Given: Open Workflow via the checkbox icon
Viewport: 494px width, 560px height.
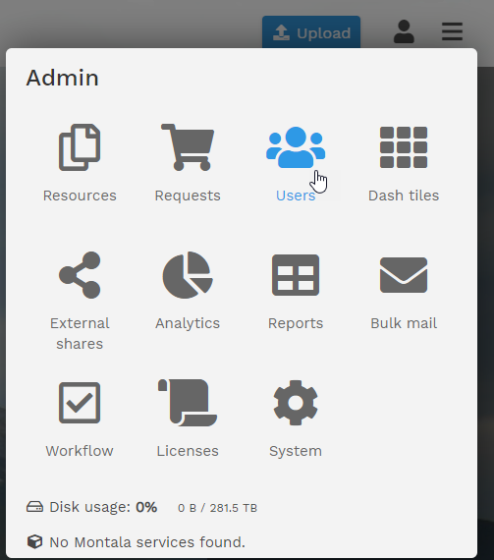Looking at the screenshot, I should point(80,403).
